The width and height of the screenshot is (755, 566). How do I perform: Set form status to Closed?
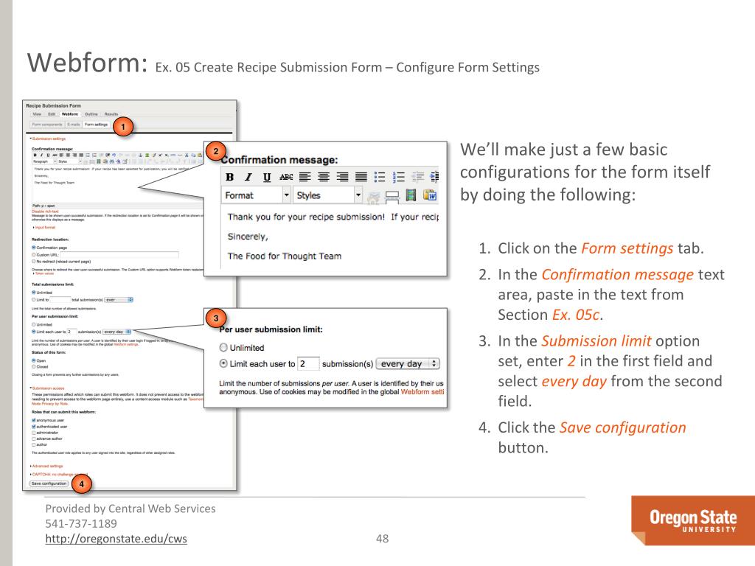(34, 367)
